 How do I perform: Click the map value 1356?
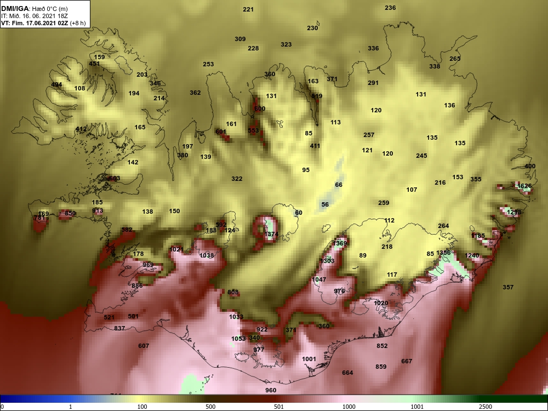443,253
